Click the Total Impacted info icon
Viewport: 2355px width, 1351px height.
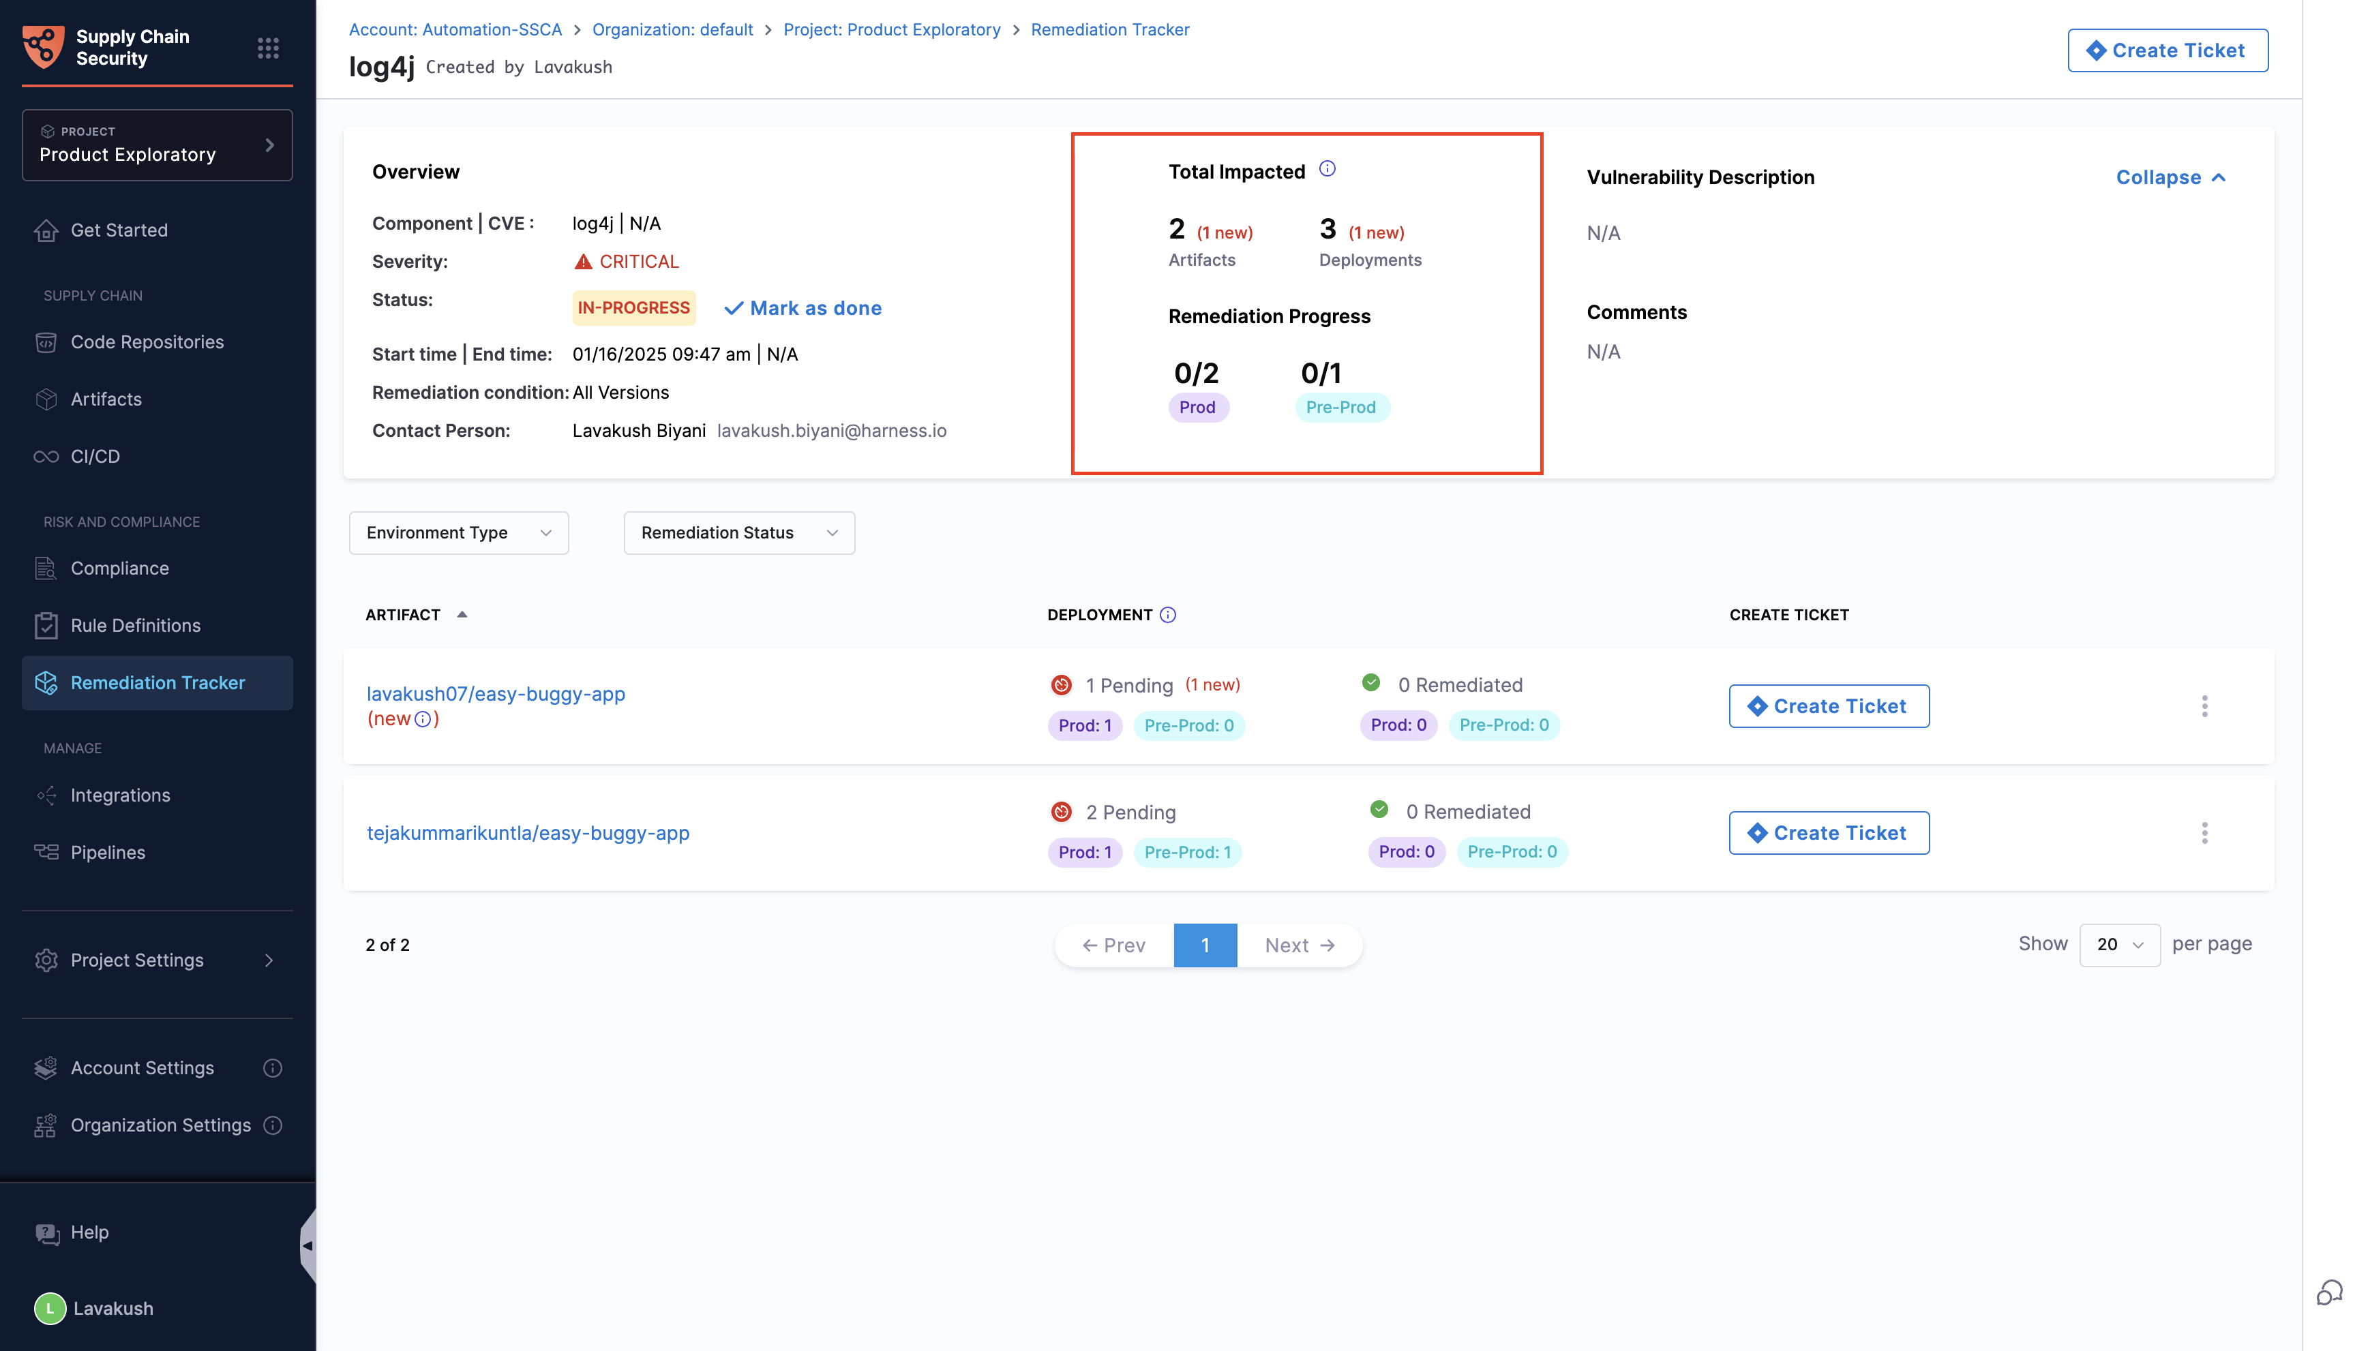coord(1327,168)
